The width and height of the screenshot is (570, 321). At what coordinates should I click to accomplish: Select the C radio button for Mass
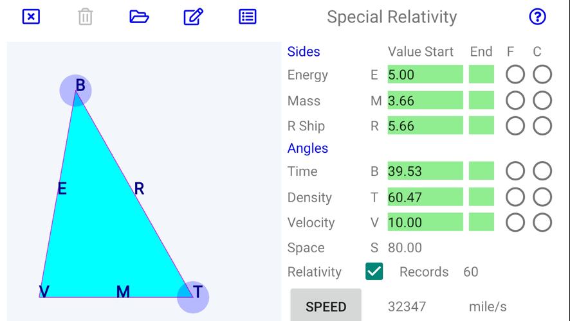click(x=542, y=100)
